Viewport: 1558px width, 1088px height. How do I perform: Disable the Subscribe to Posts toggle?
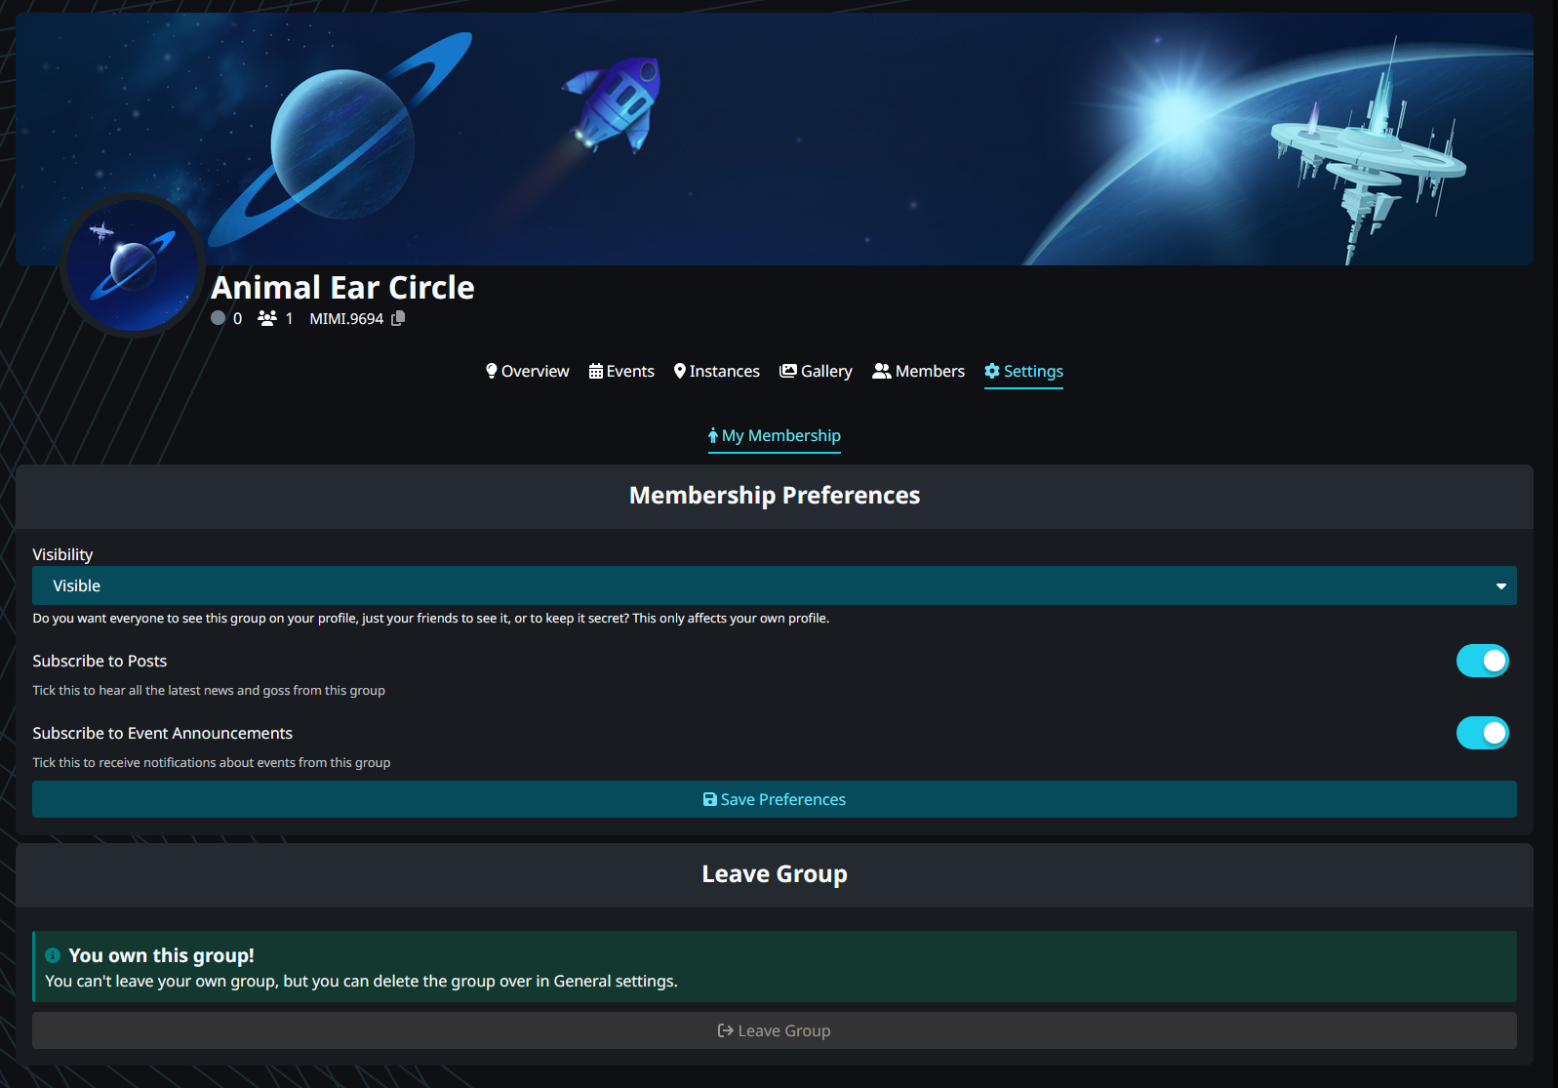coord(1482,661)
